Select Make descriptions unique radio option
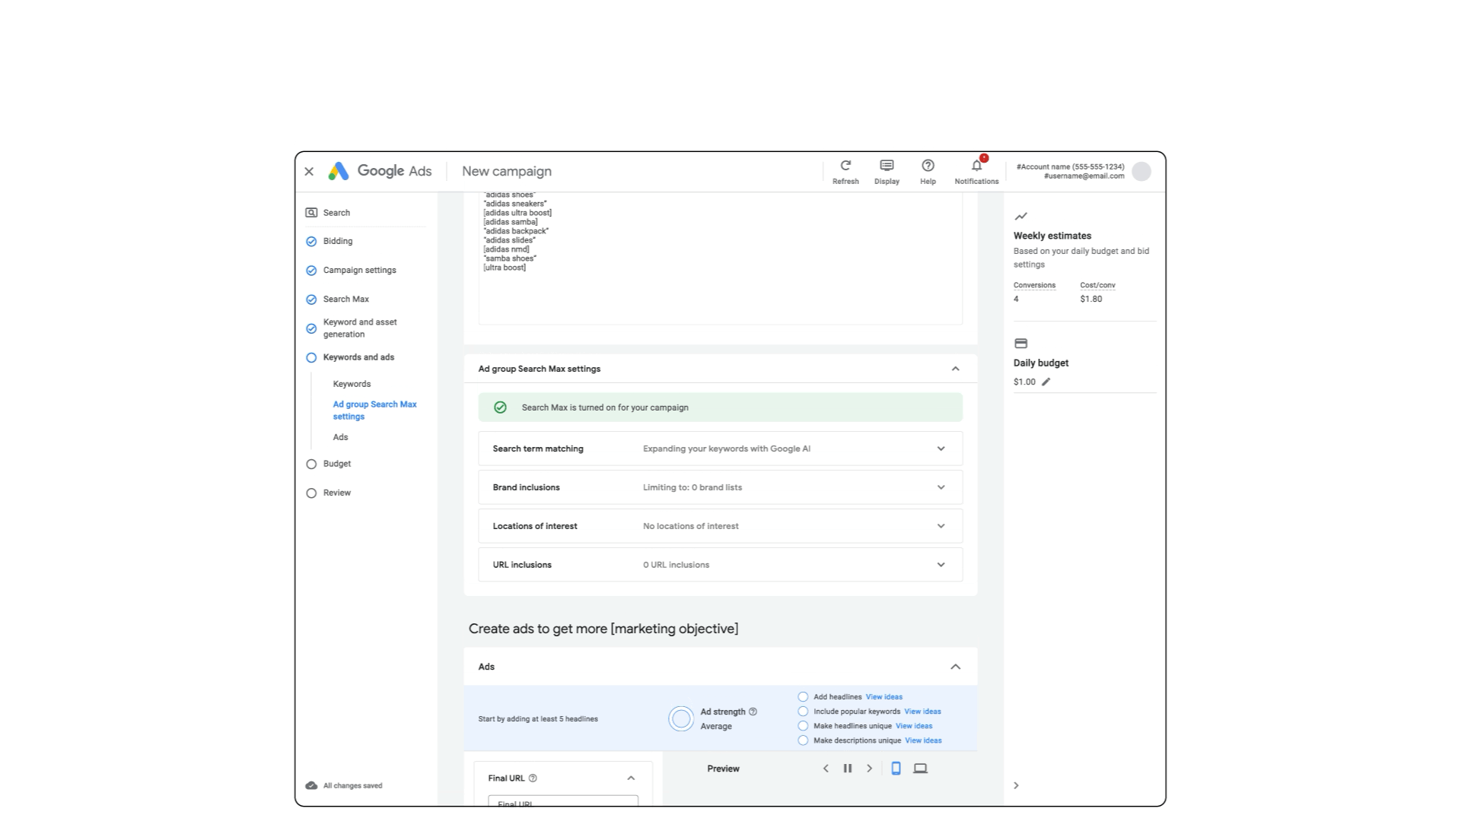 803,740
